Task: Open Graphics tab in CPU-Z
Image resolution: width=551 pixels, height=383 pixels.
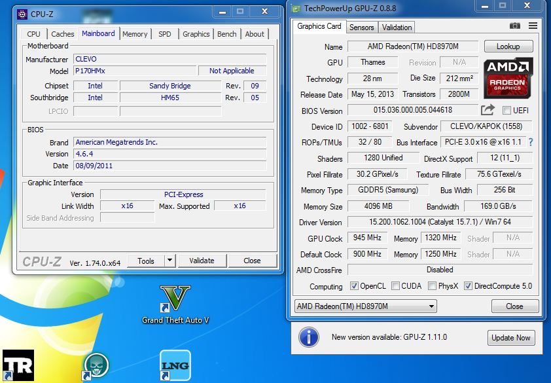Action: [x=196, y=34]
